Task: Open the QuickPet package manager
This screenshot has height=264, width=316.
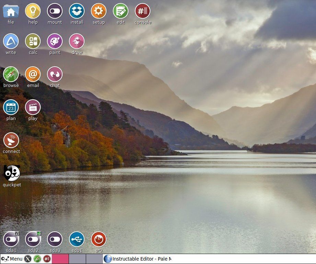Action: tap(11, 174)
